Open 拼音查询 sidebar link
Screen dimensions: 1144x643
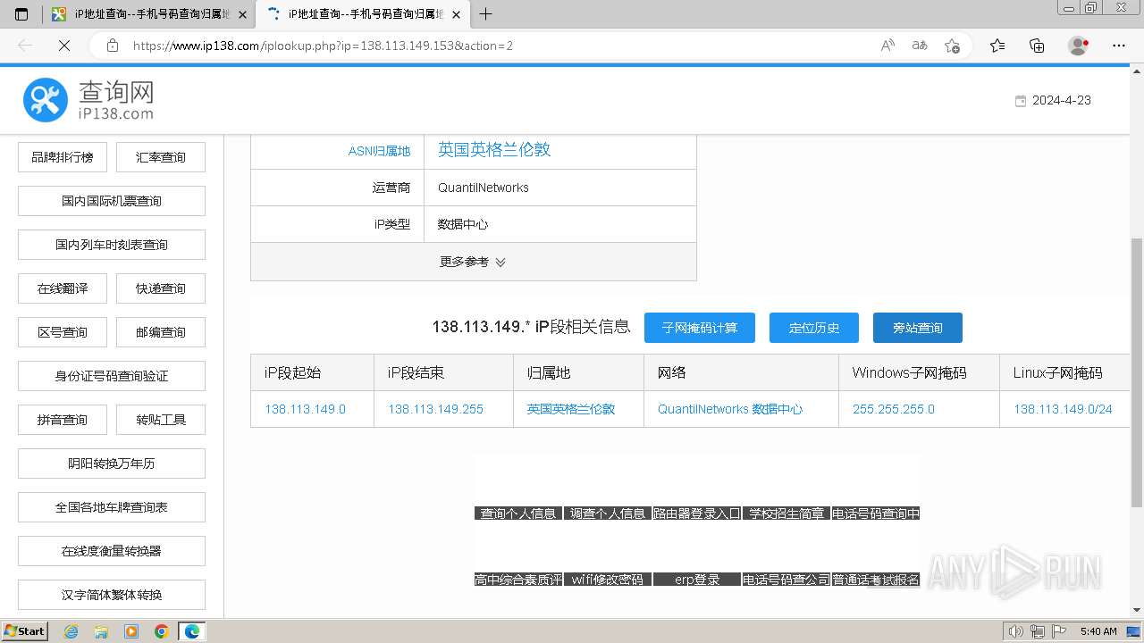pos(63,420)
